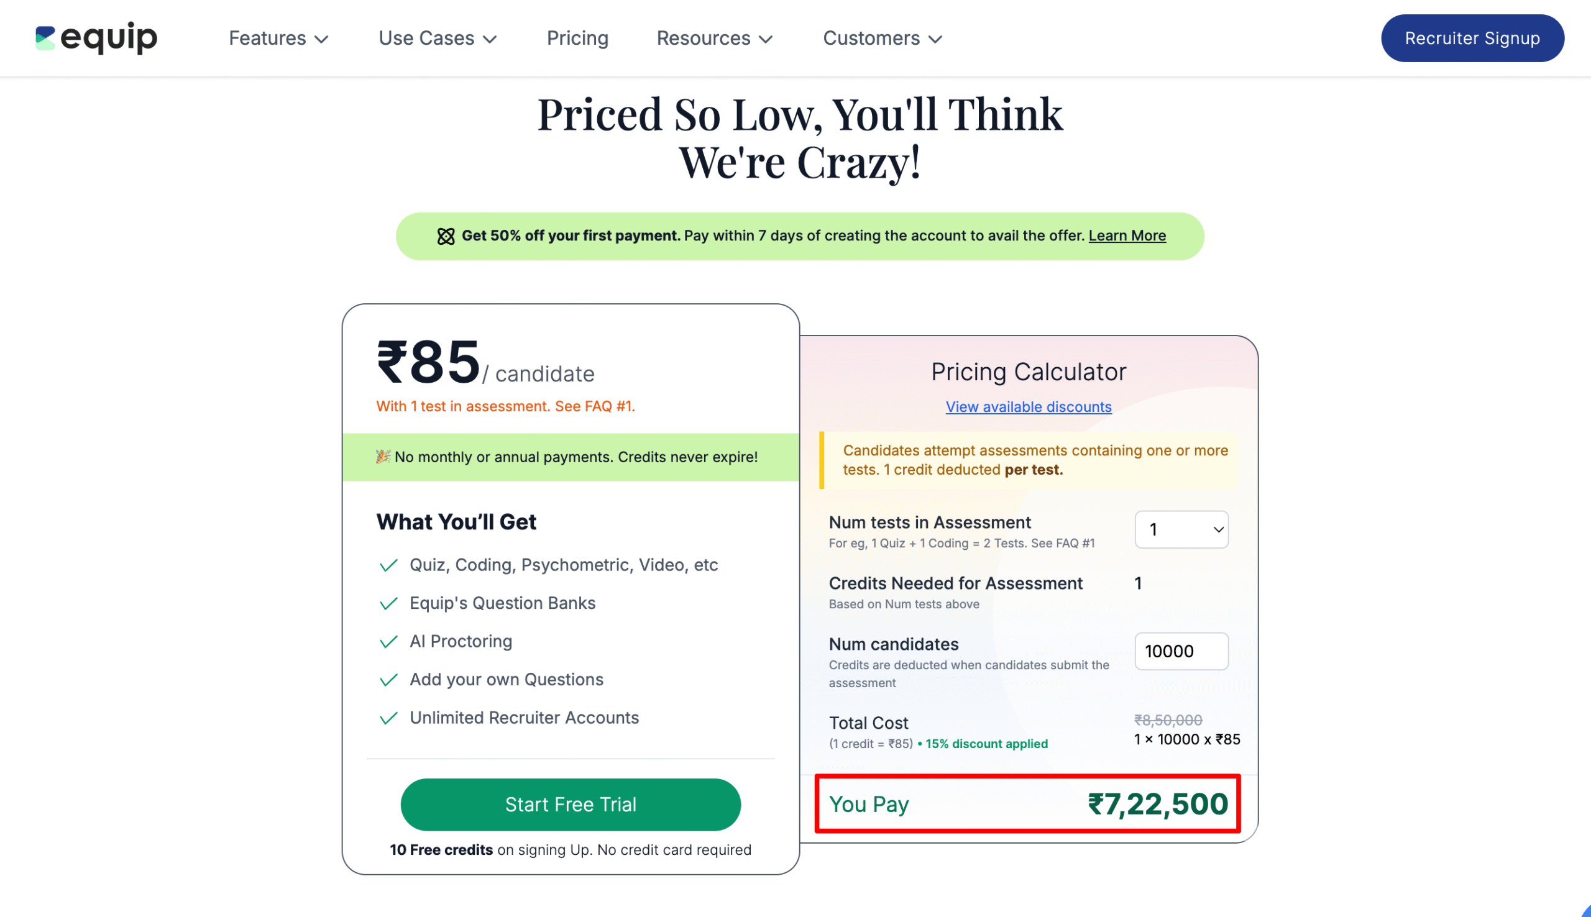Click the Num candidates input field

point(1181,651)
